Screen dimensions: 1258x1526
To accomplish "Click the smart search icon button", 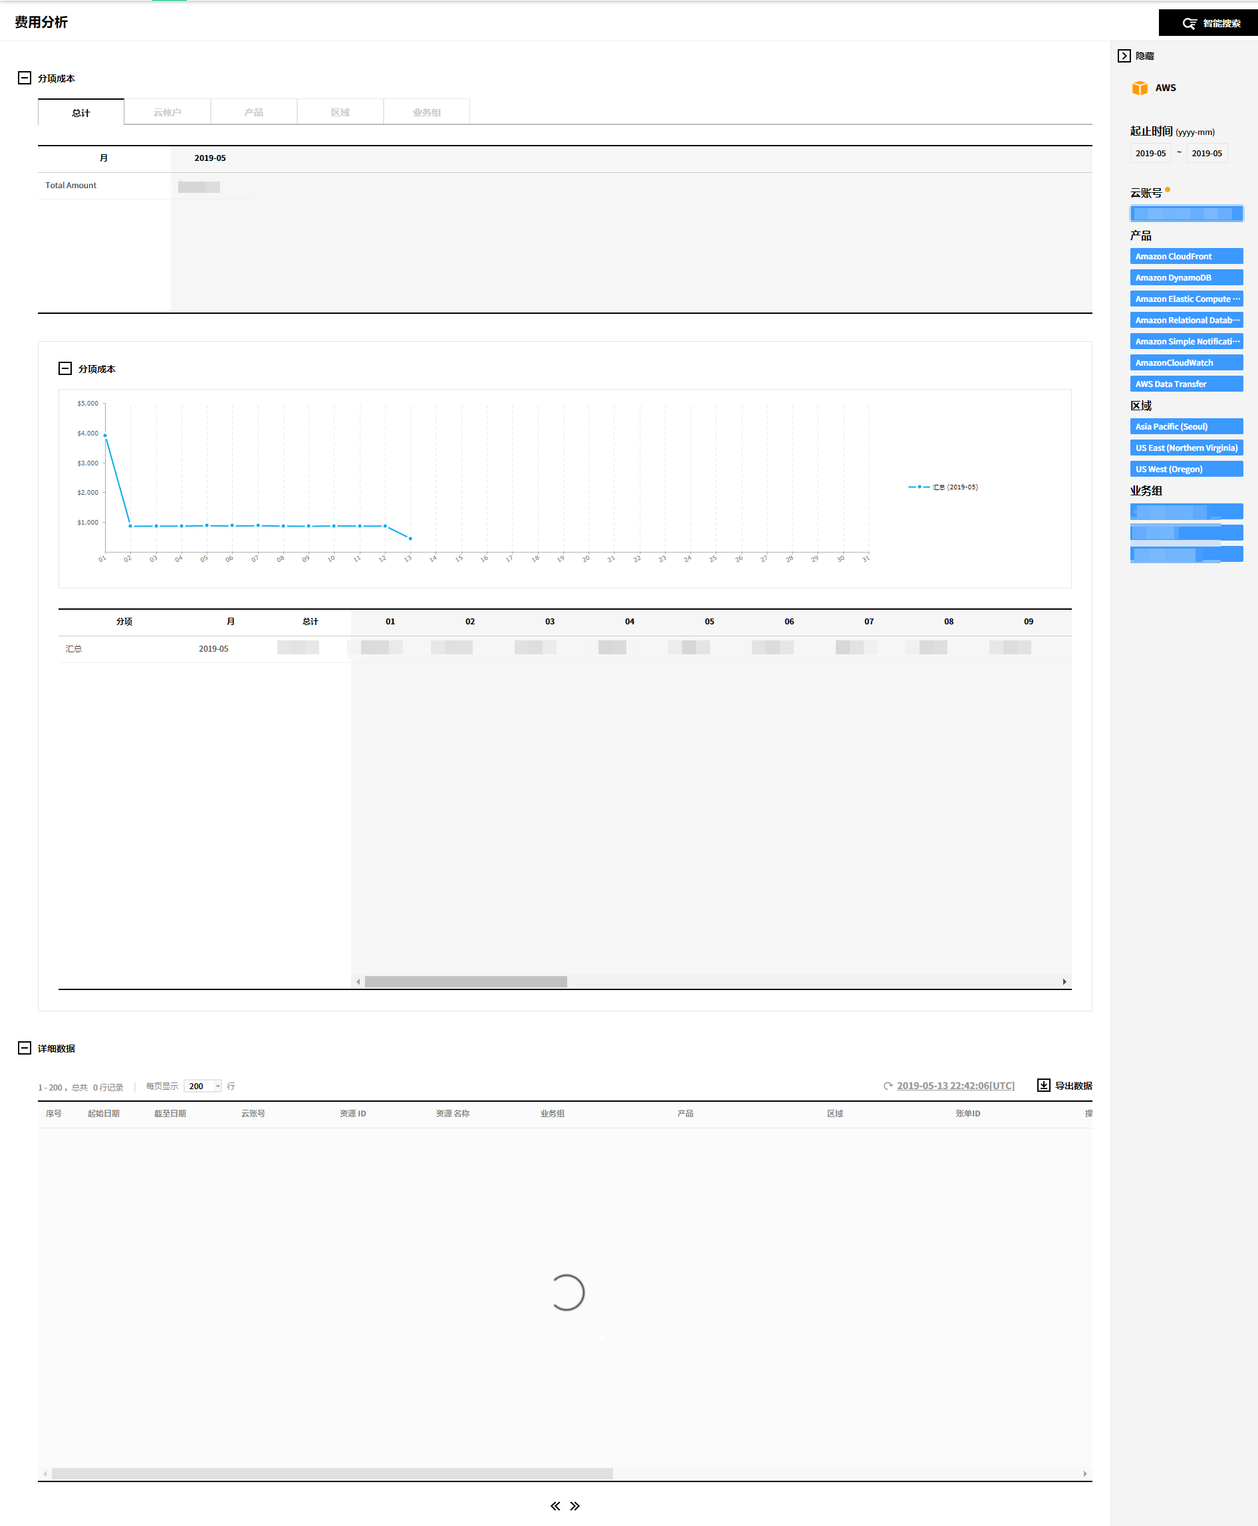I will coord(1189,23).
